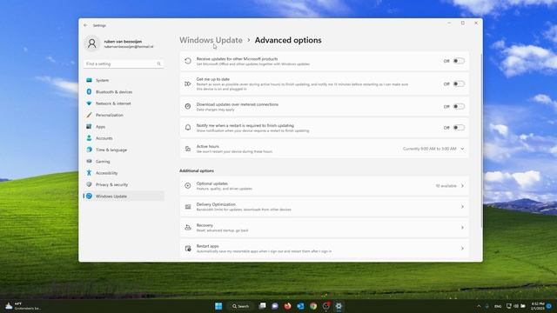Click the Privacy & security shield icon
The width and height of the screenshot is (557, 313).
click(x=89, y=184)
